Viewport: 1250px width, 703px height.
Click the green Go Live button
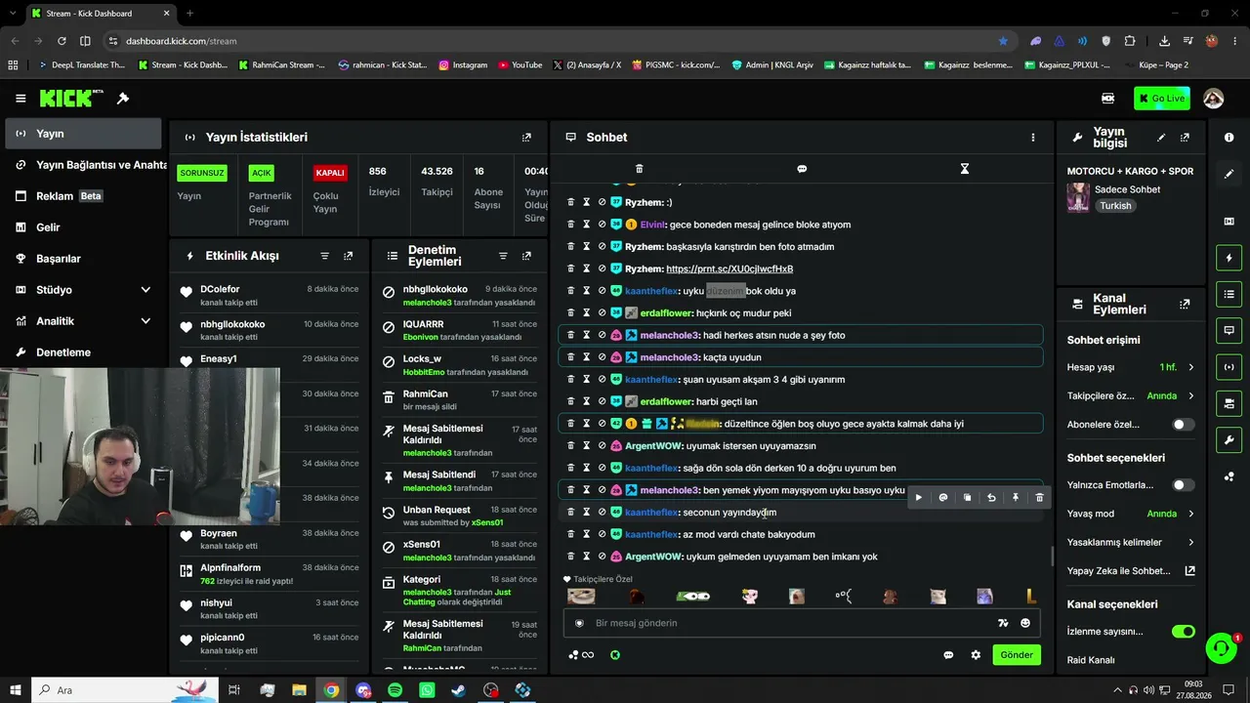coord(1161,99)
